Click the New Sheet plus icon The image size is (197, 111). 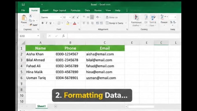[x=56, y=106]
